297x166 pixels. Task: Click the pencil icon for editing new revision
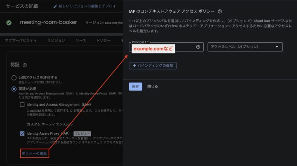pyautogui.click(x=56, y=7)
